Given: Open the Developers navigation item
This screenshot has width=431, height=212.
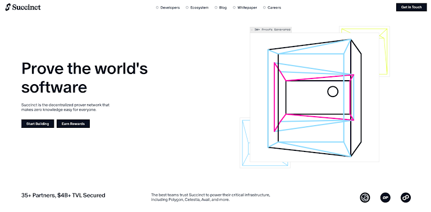Looking at the screenshot, I should [170, 8].
